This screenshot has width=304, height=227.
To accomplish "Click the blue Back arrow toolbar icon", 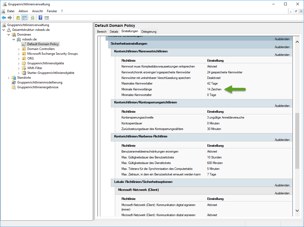I will pos(4,18).
